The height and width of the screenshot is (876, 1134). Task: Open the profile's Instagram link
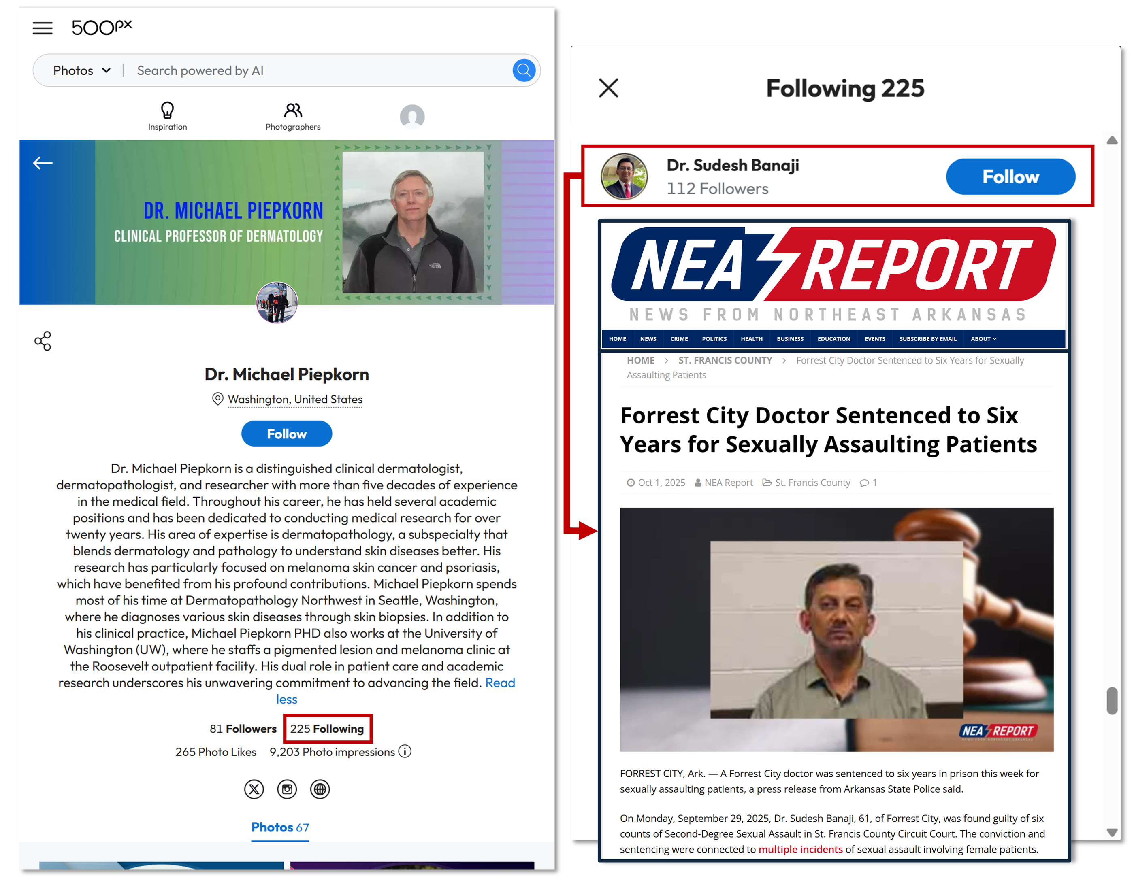(287, 789)
